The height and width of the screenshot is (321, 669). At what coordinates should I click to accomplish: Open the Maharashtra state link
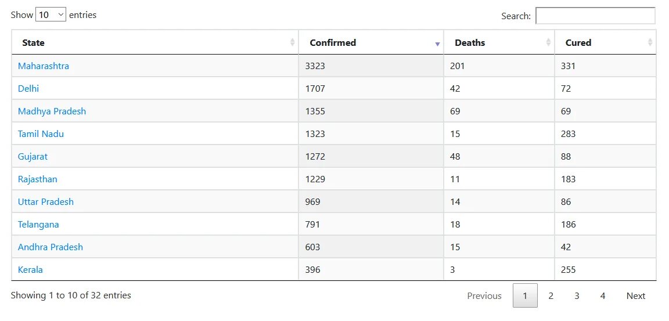pos(44,66)
